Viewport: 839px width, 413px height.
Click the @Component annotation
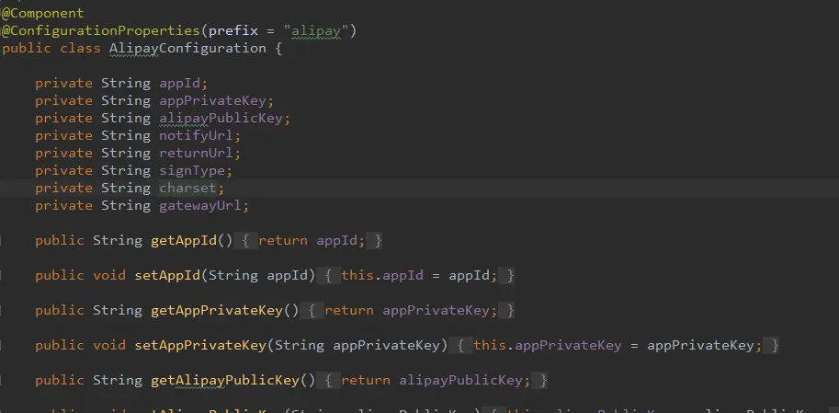[43, 14]
